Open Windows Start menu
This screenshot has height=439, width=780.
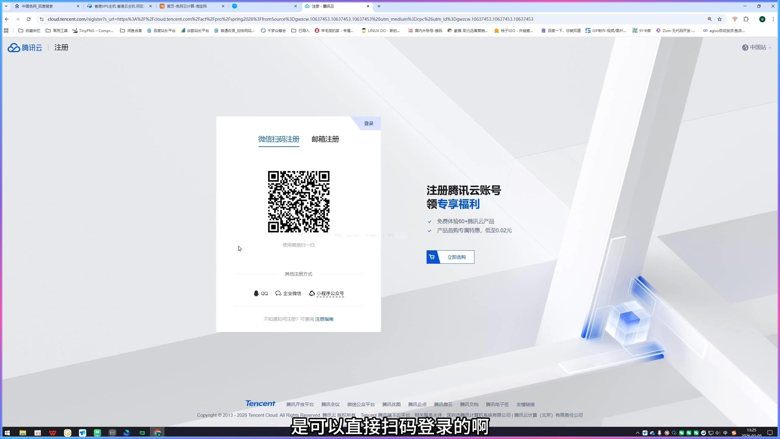coord(7,433)
